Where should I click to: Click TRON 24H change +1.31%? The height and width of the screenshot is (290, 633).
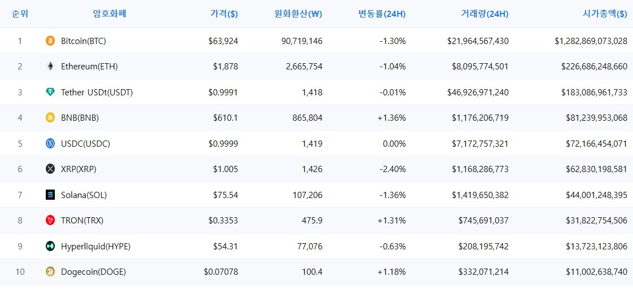392,221
